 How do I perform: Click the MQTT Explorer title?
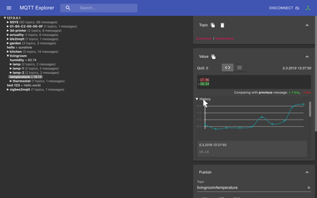(37, 8)
